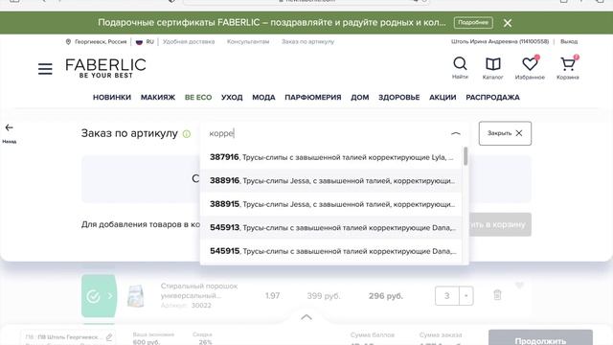Open the RU language selector
The image size is (613, 345).
(145, 41)
